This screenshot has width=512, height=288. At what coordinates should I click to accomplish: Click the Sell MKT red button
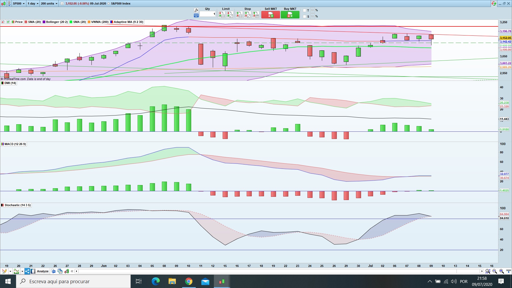click(270, 15)
